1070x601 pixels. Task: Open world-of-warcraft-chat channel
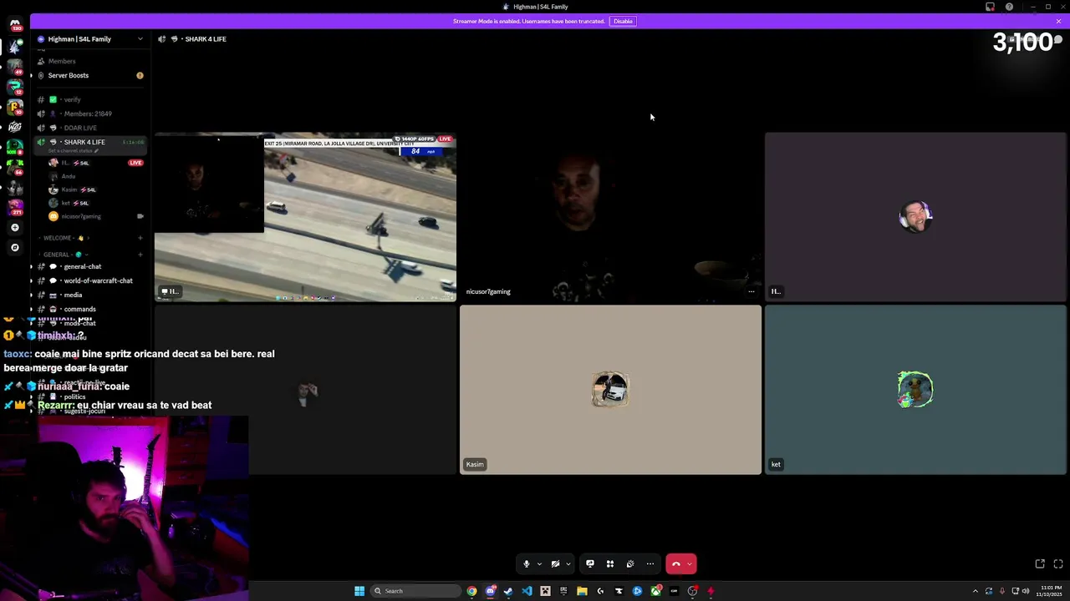click(x=98, y=280)
